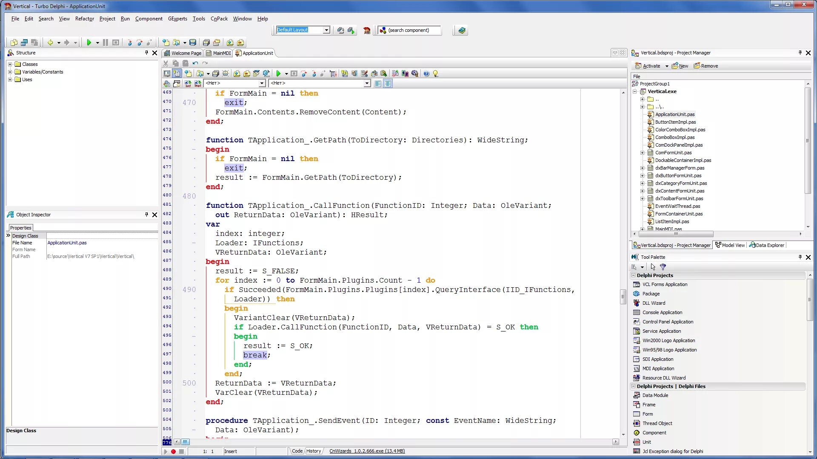
Task: Click the Cut scissors icon in editor toolbar
Action: 166,63
